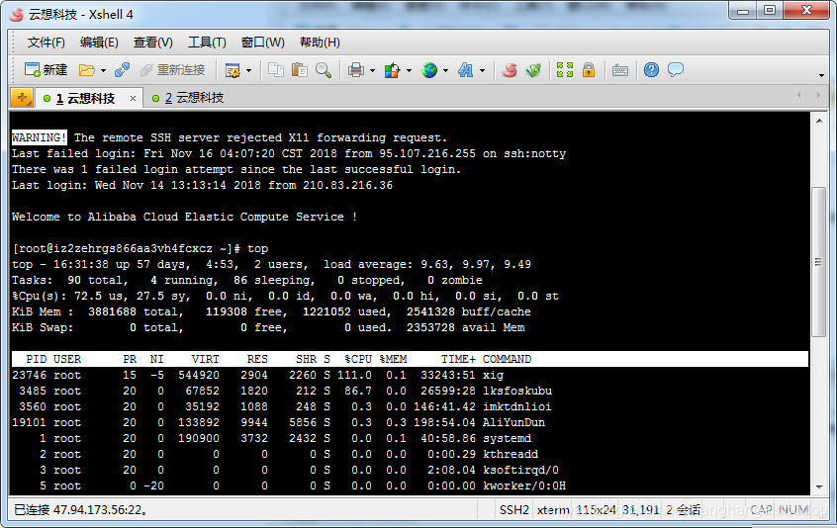This screenshot has height=528, width=837.
Task: Click the terminal scrollbar up arrow
Action: tap(819, 121)
